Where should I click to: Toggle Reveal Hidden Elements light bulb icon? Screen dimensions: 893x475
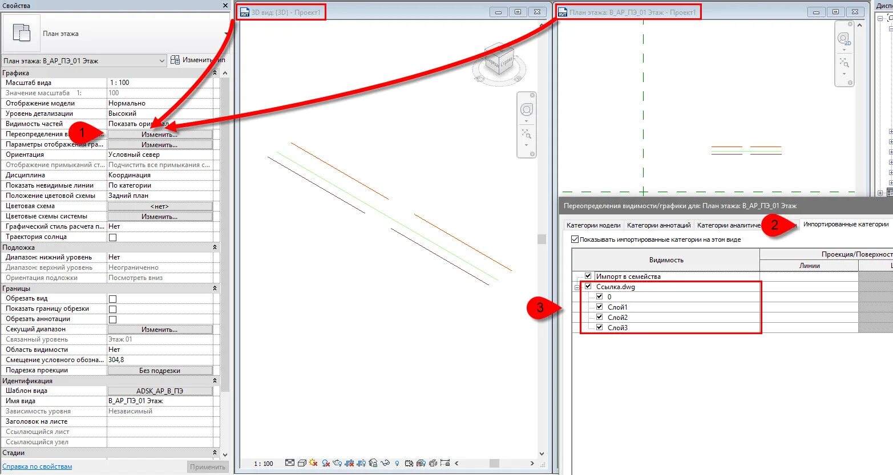[397, 464]
